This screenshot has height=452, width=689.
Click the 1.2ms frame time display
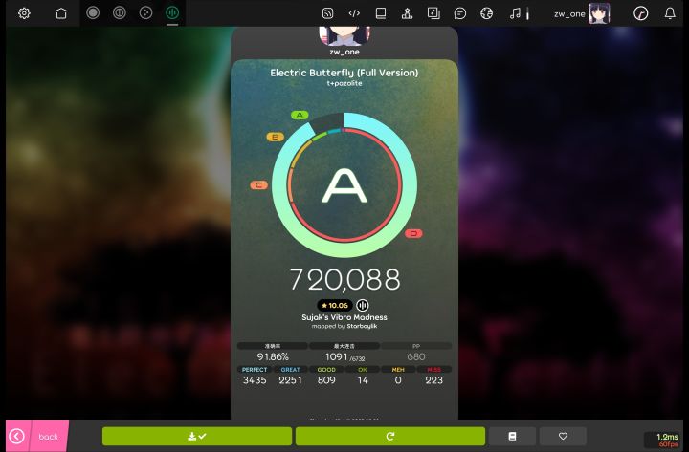pos(667,437)
